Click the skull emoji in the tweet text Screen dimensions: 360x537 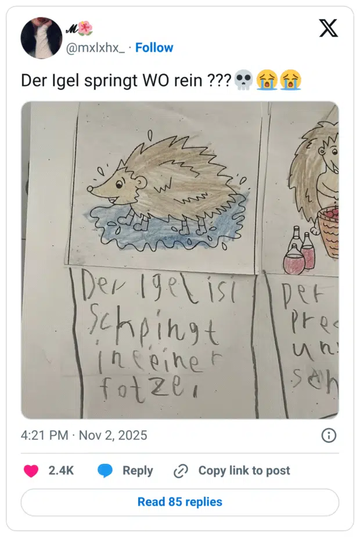[x=242, y=80]
